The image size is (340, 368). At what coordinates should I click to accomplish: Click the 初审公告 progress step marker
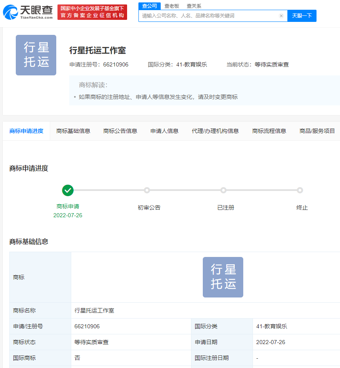[x=147, y=190]
